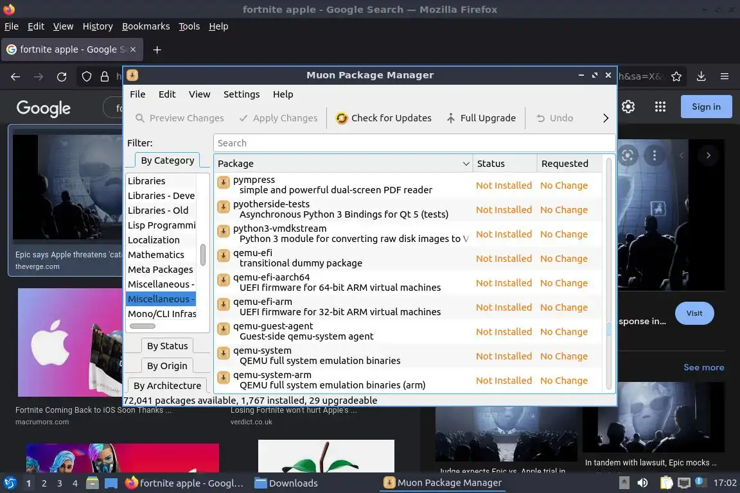This screenshot has height=493, width=740.
Task: Click Apply Changes in toolbar
Action: tap(278, 118)
